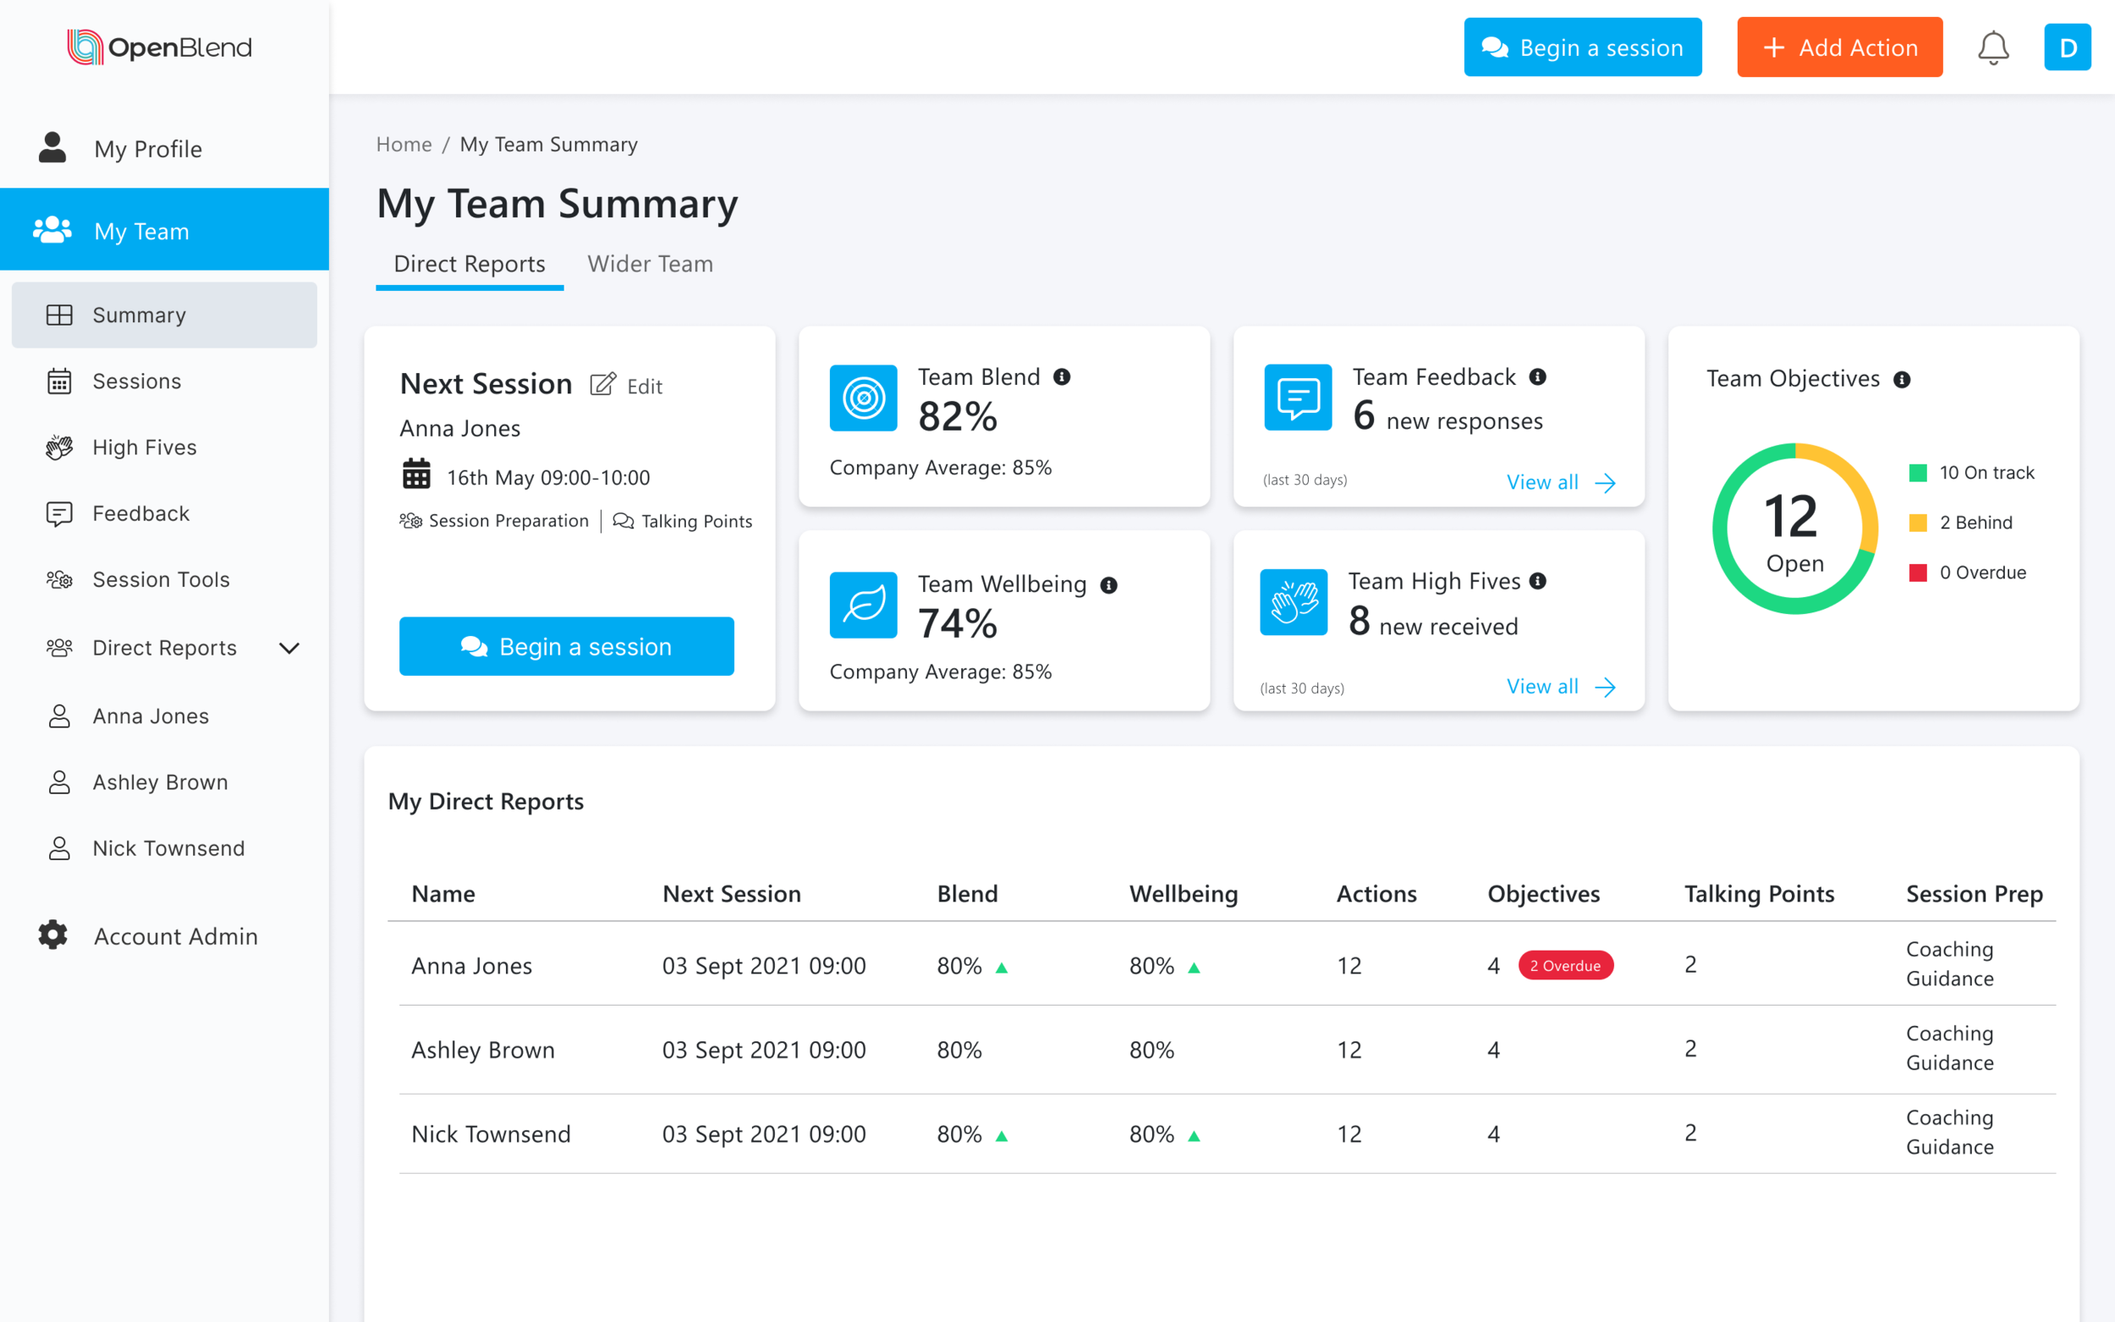Collapse the Direct Reports list
The height and width of the screenshot is (1322, 2115).
[x=289, y=648]
